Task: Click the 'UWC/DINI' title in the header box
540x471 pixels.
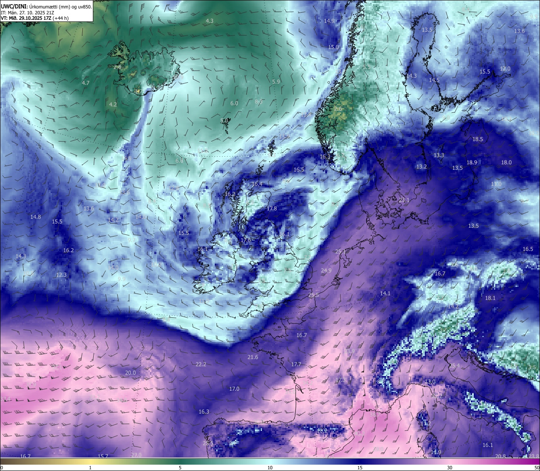Action: pos(14,7)
